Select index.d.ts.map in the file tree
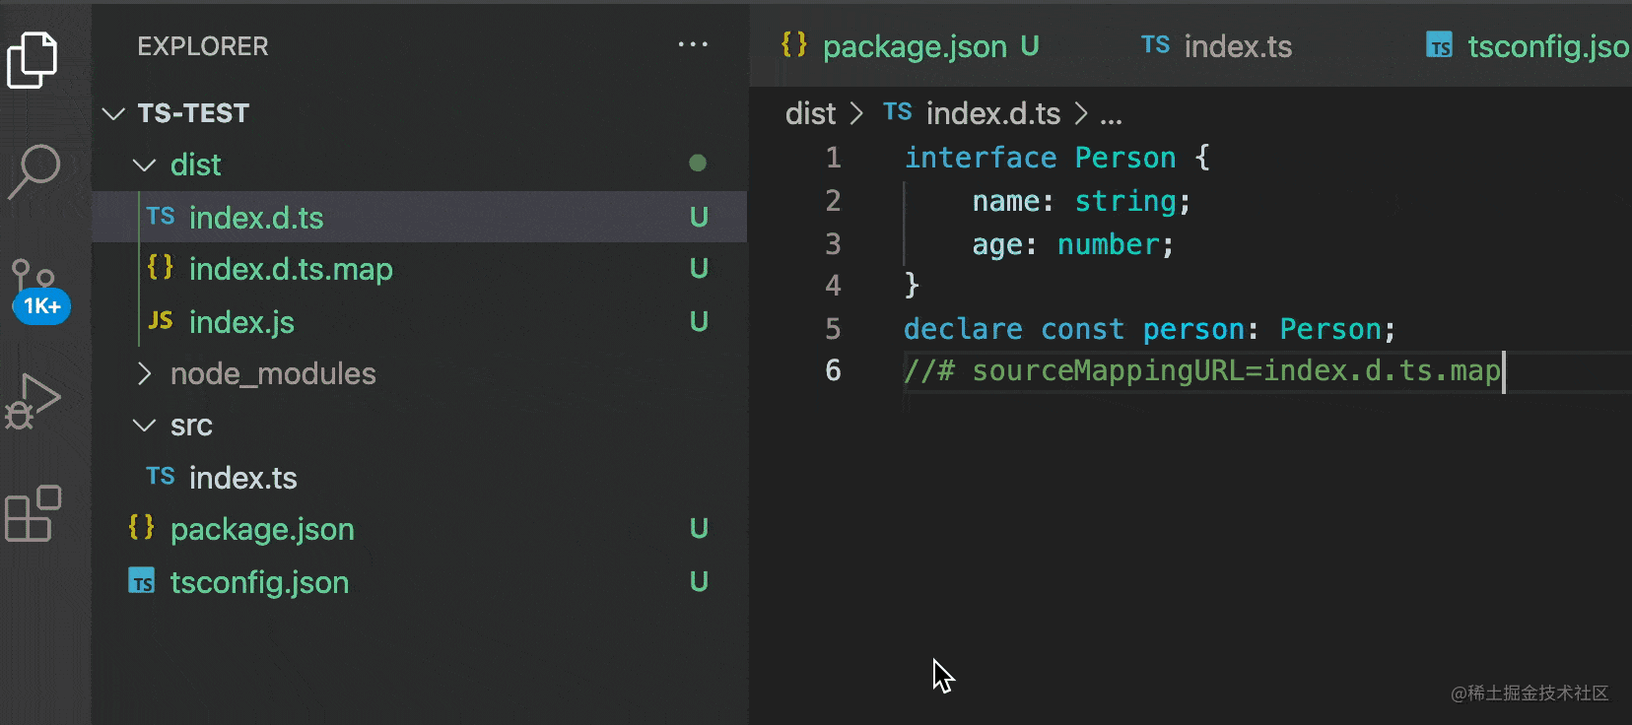 point(291,270)
